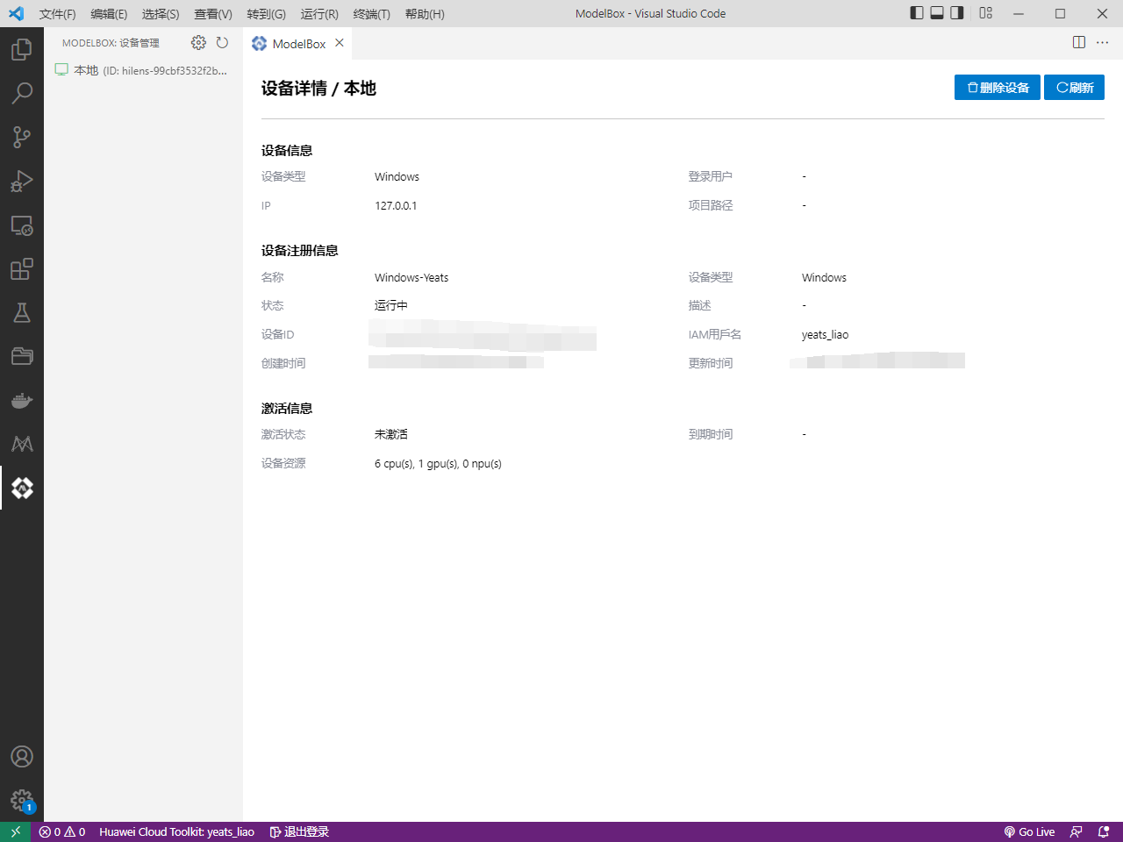Click the feedback icon in status bar
This screenshot has width=1123, height=842.
pyautogui.click(x=1077, y=831)
